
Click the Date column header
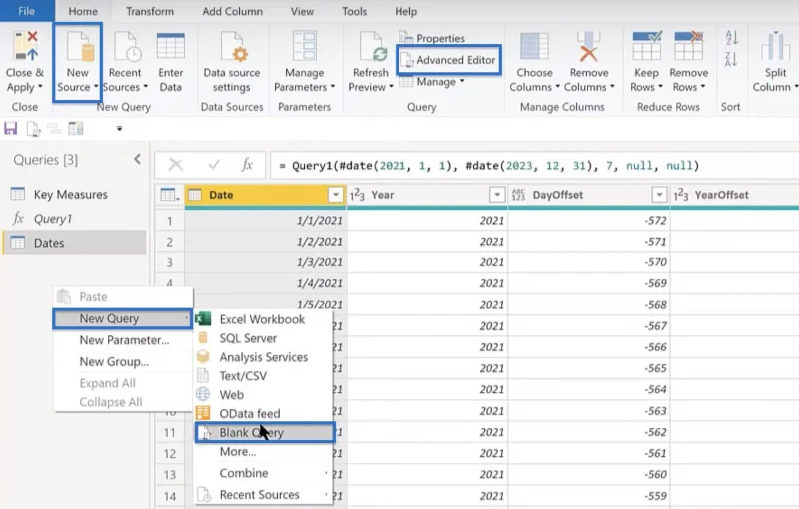(x=265, y=195)
